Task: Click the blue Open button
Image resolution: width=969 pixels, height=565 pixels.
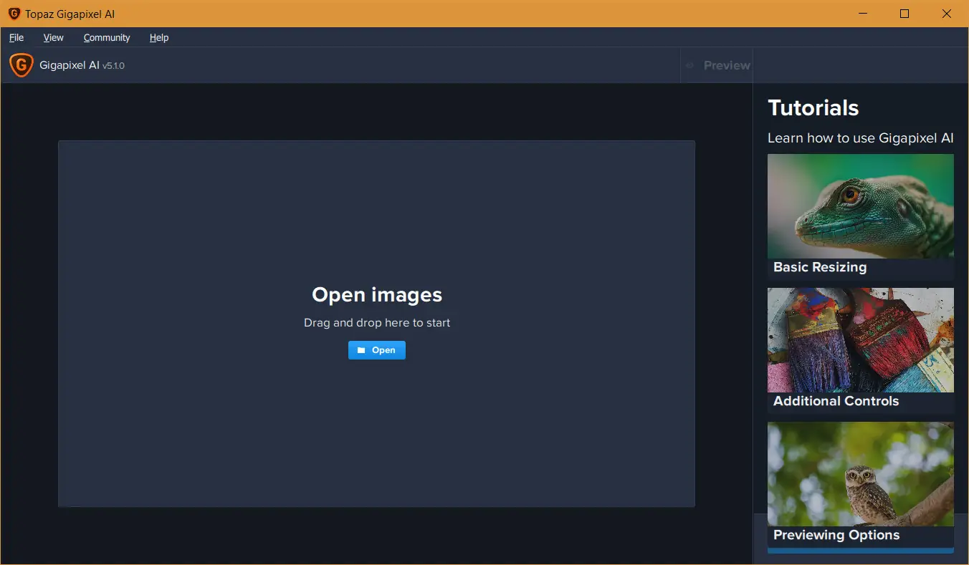Action: pos(377,350)
